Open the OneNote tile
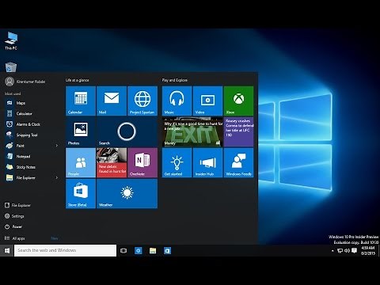 pyautogui.click(x=142, y=162)
